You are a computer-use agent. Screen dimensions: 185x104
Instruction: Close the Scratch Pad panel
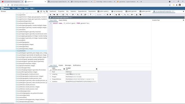tap(183, 20)
